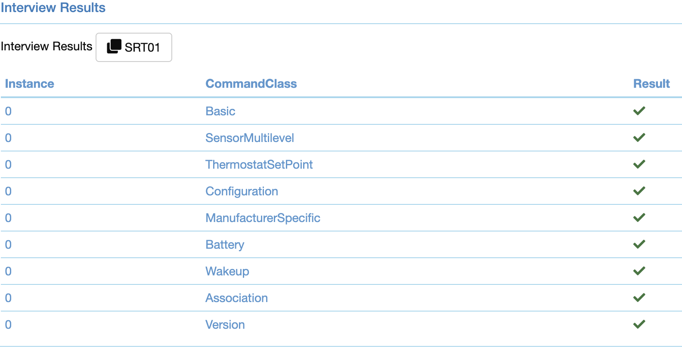682x358 pixels.
Task: Open the Basic command class
Action: pyautogui.click(x=220, y=111)
